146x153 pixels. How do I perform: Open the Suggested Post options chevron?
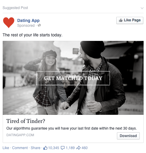142,8
